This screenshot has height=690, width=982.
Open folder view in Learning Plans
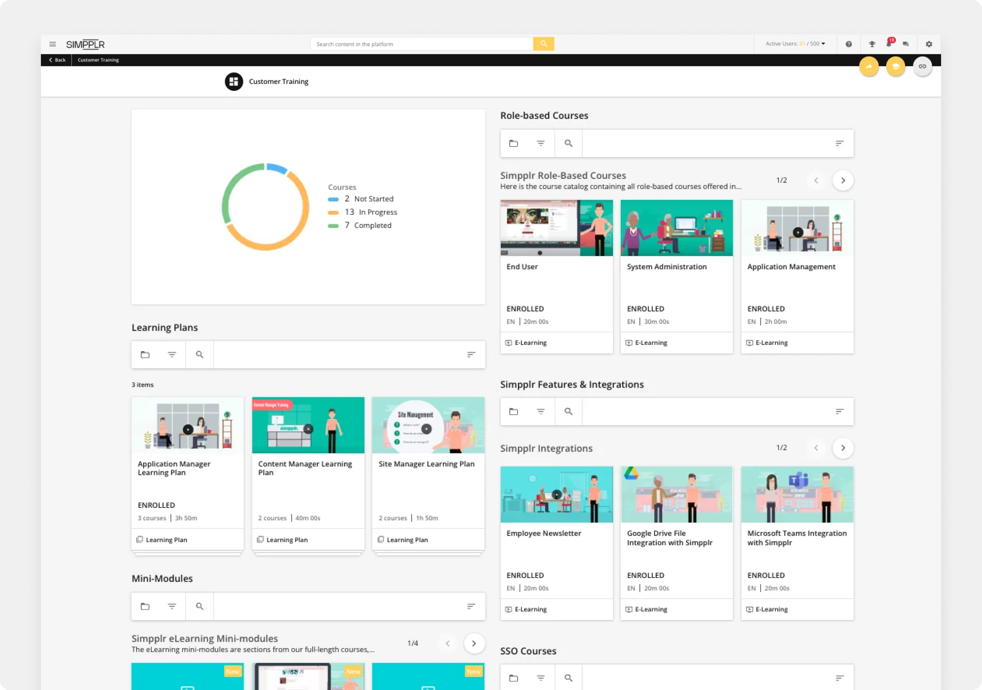point(145,355)
